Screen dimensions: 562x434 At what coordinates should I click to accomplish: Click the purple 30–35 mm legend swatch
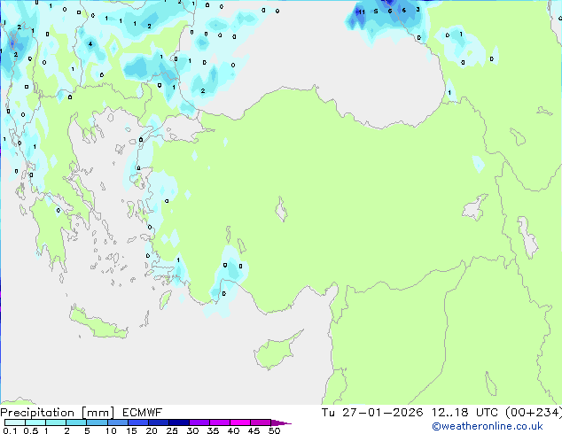(x=199, y=422)
